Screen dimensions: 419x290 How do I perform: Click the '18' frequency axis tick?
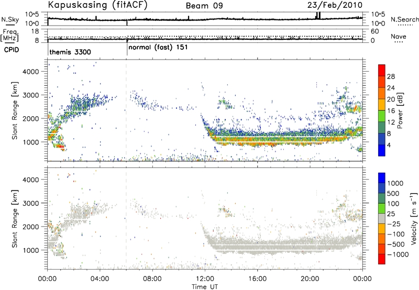pos(35,31)
